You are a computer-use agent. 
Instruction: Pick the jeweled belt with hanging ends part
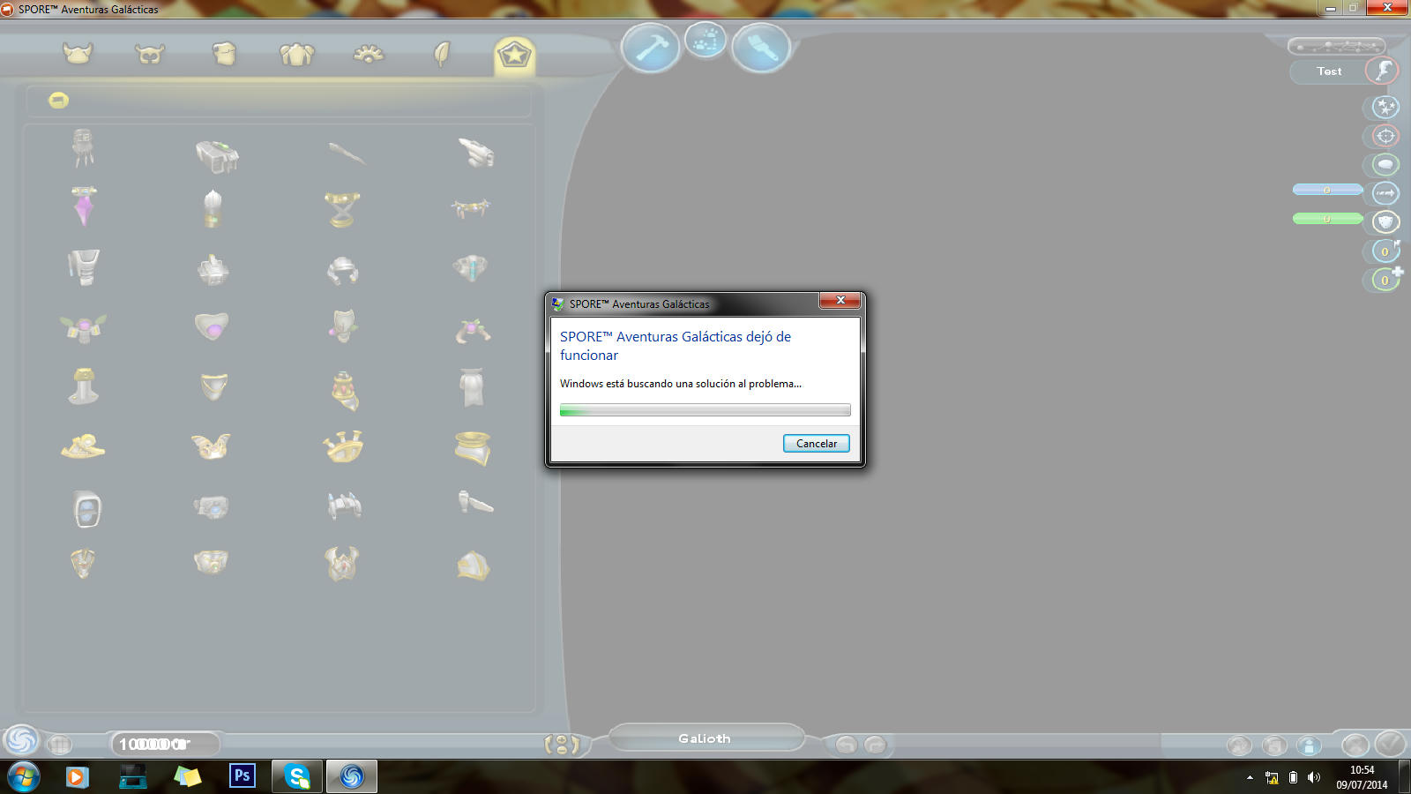[471, 208]
